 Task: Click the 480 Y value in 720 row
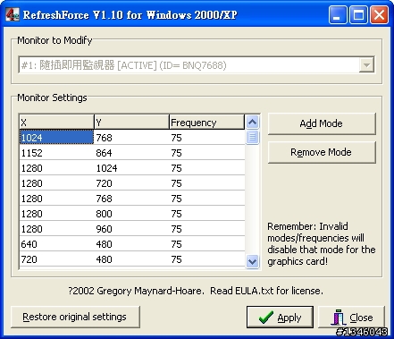point(131,259)
